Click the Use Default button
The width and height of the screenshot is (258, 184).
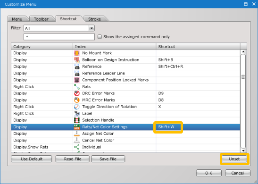32,159
